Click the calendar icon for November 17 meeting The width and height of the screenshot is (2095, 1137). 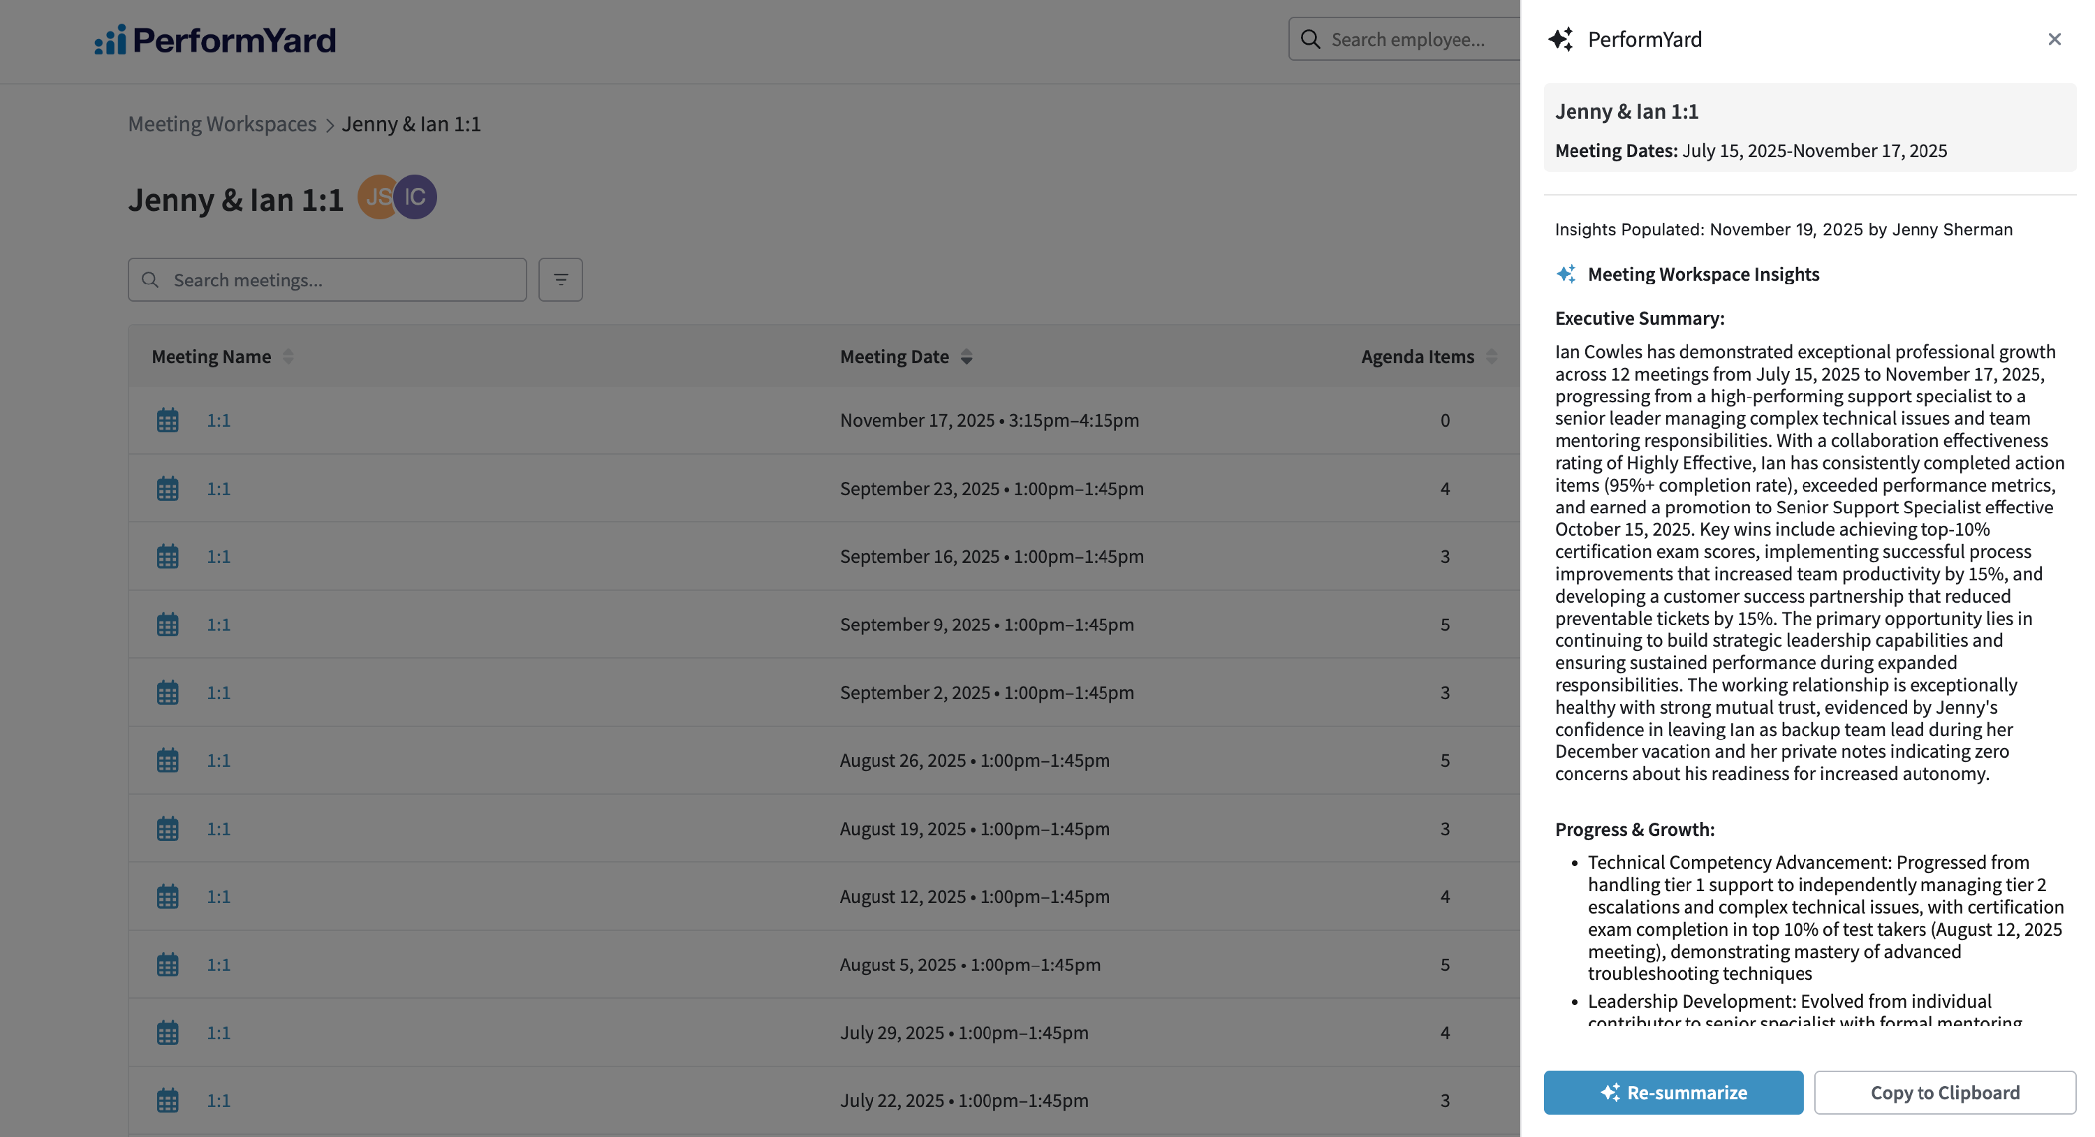pos(168,420)
